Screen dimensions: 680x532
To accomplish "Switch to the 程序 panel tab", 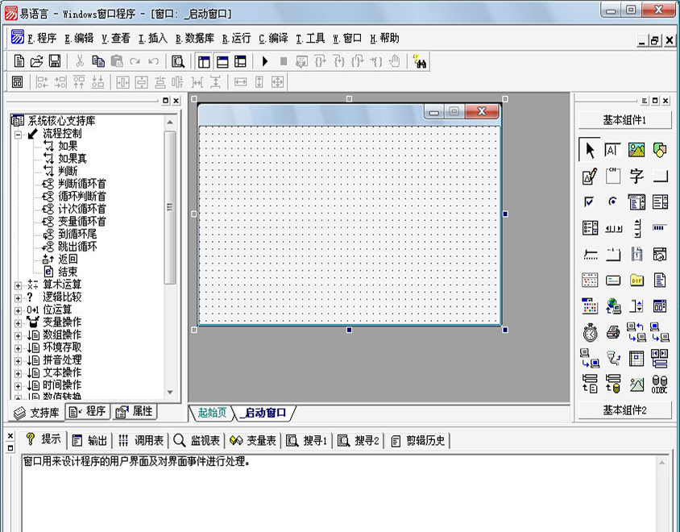I will click(88, 411).
